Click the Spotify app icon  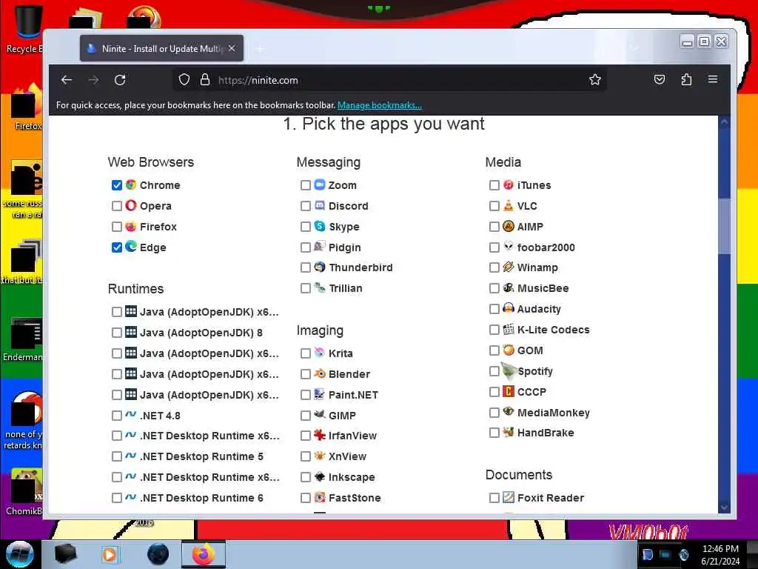coord(509,370)
